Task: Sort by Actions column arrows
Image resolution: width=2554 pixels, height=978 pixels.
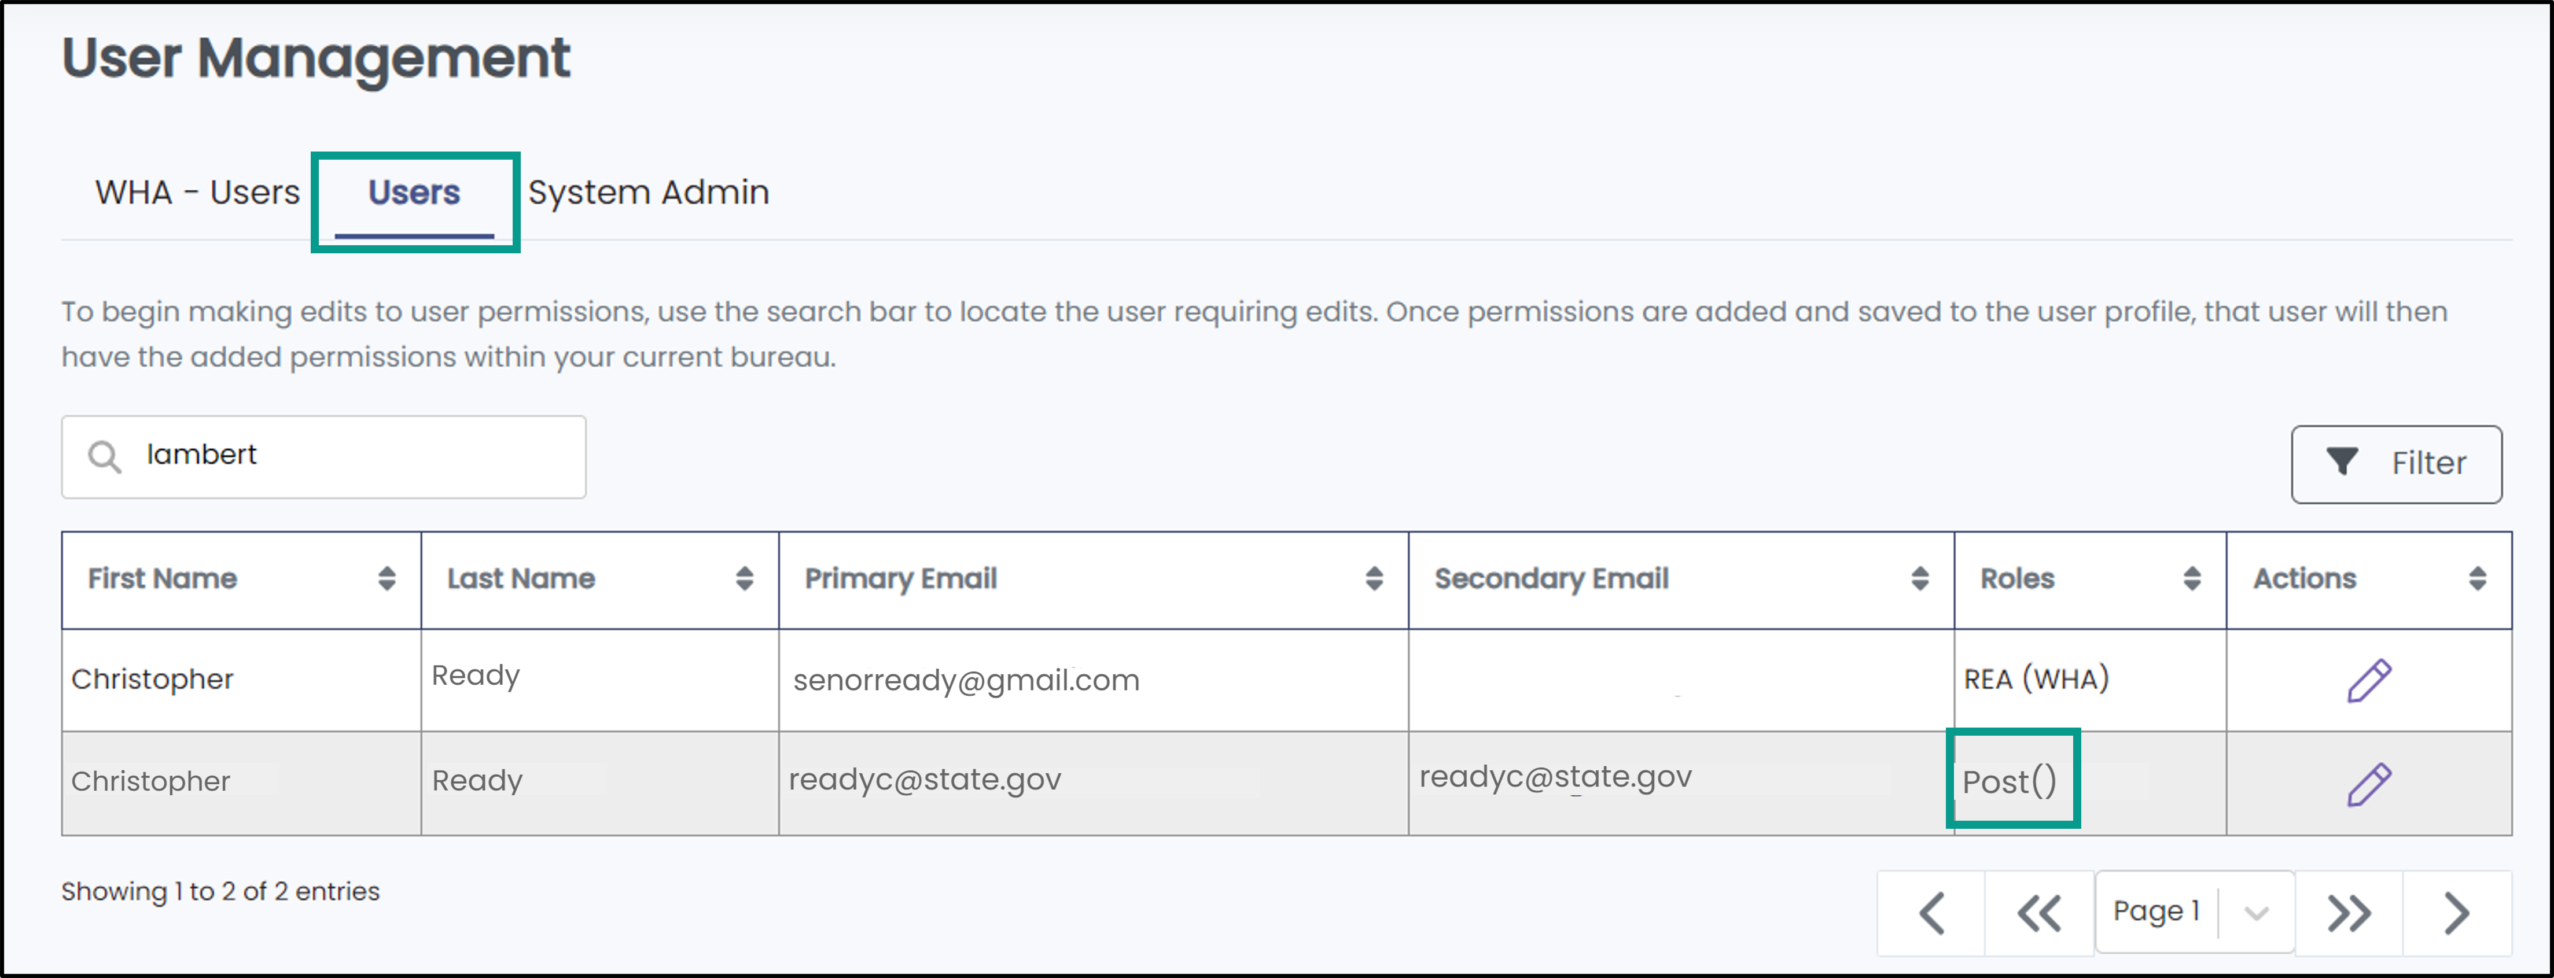Action: (2478, 579)
